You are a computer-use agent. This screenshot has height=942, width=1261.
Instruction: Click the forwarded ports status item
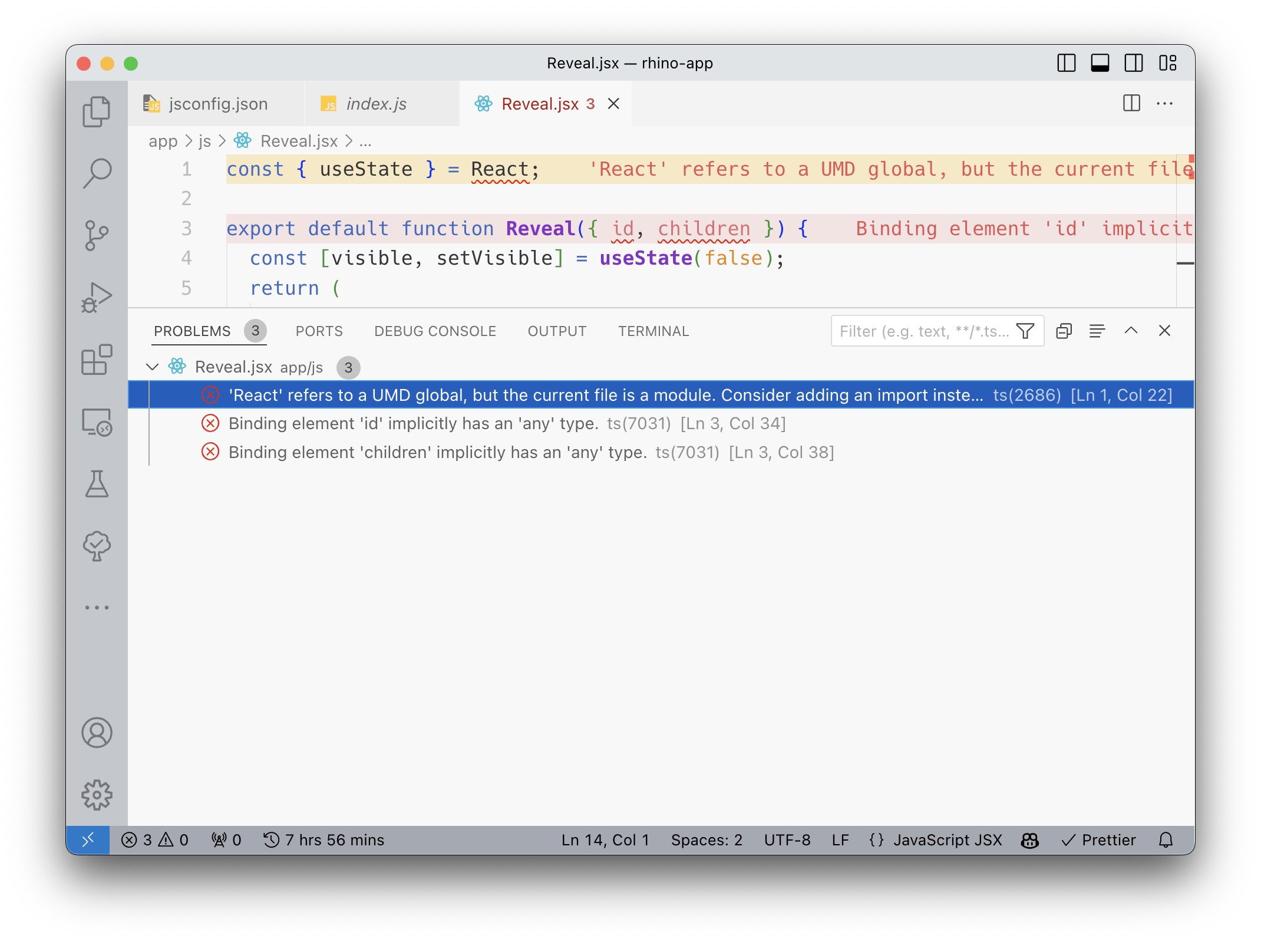click(x=227, y=840)
